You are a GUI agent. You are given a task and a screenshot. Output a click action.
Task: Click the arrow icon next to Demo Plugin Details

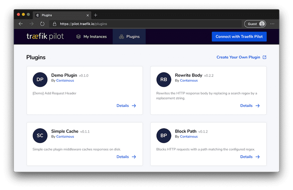pos(134,106)
